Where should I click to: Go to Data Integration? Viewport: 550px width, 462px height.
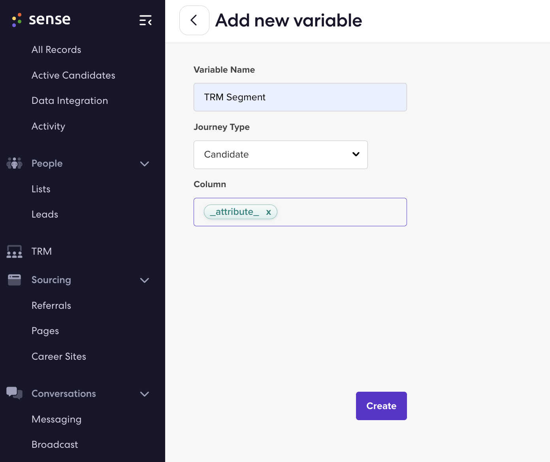pos(70,101)
